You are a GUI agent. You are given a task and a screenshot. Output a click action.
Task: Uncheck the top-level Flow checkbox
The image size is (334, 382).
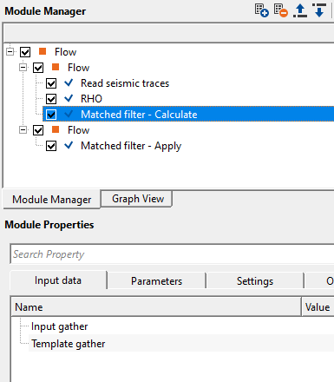[25, 52]
